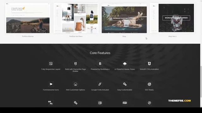
Task: Click the gears icon in bottom feature row
Action: pyautogui.click(x=75, y=103)
